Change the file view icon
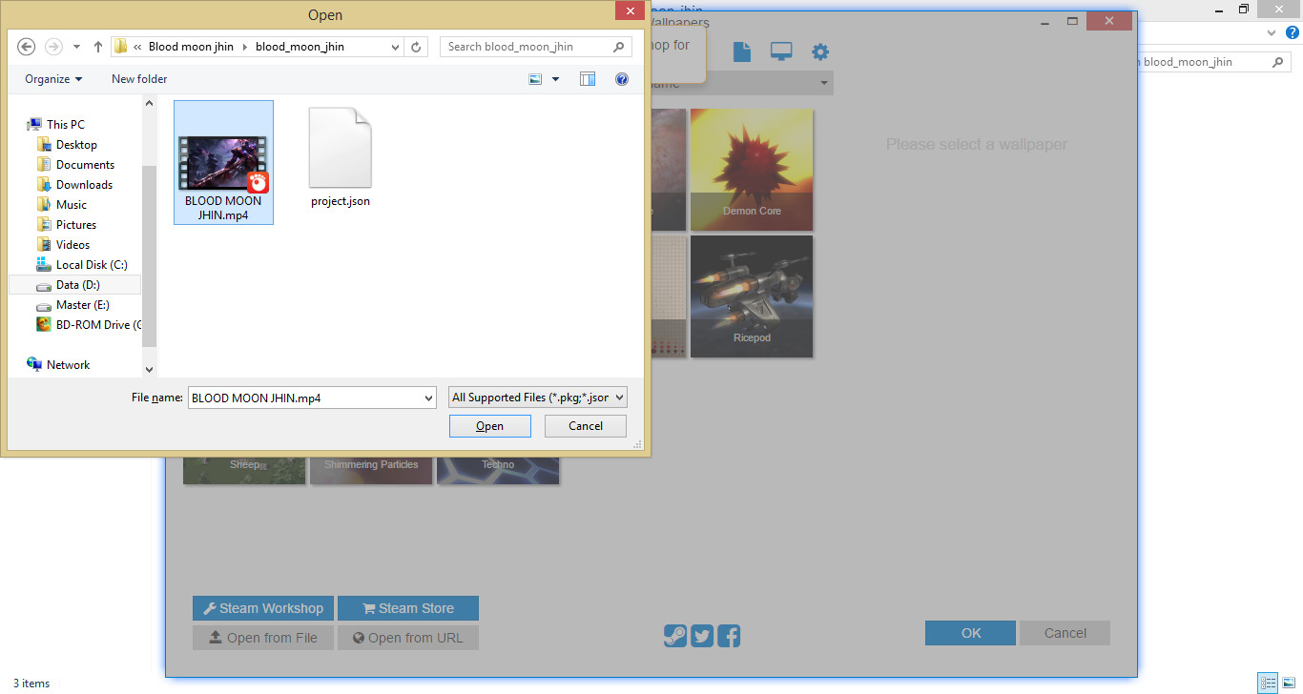Screen dimensions: 1303x694 pos(536,79)
